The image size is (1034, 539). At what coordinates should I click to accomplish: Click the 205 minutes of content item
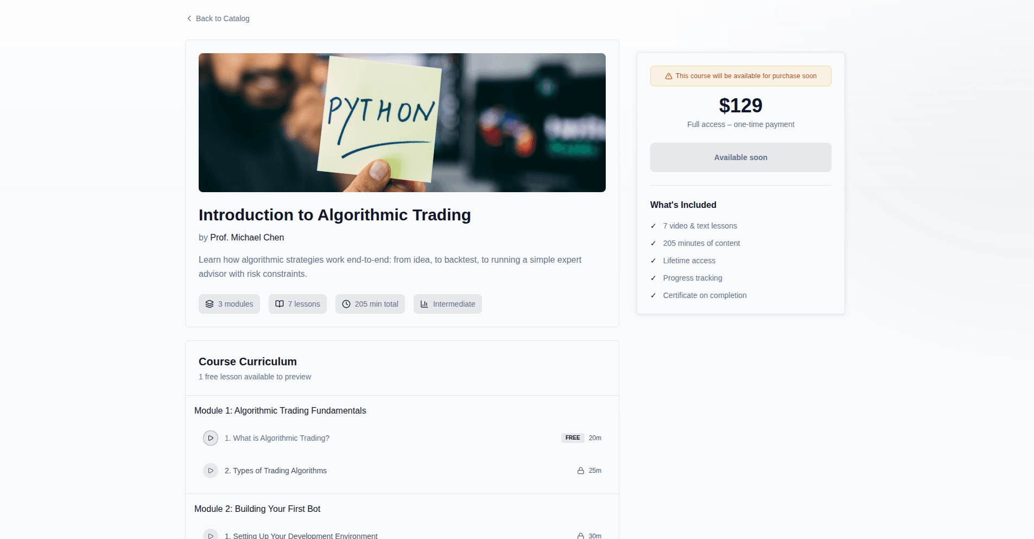point(701,243)
